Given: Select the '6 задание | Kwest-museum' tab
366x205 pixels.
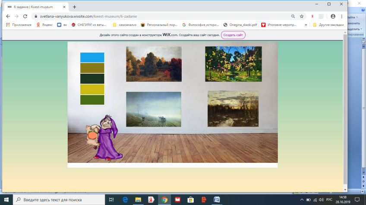Looking at the screenshot, I should pos(36,7).
